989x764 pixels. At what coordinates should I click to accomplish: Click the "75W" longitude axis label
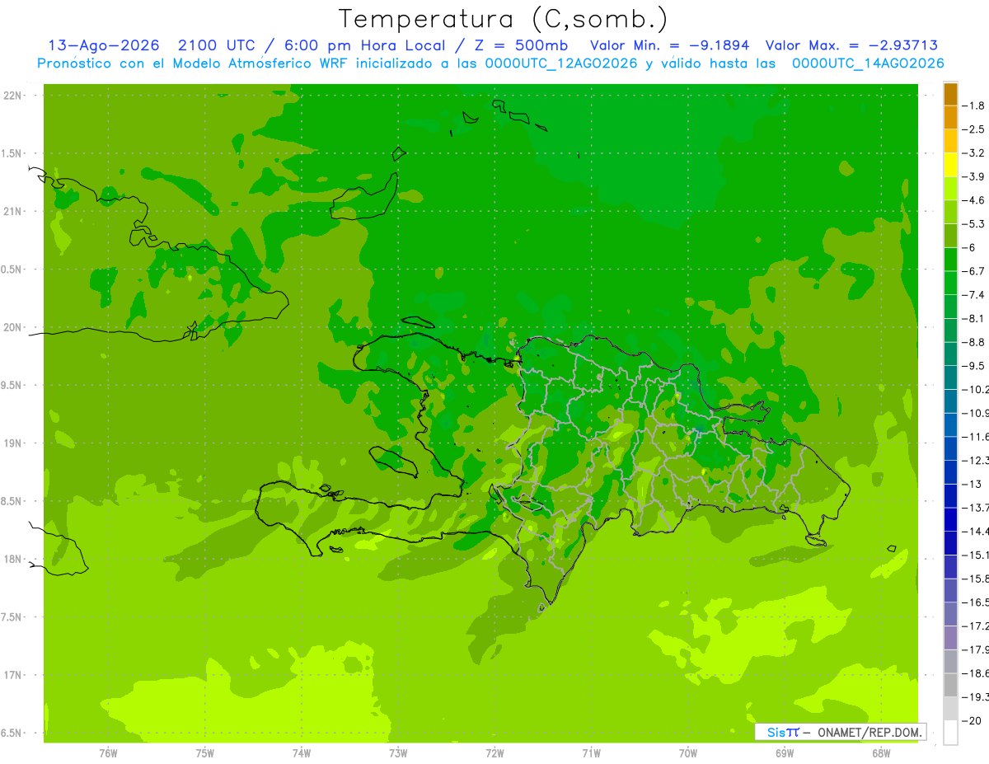pos(205,752)
